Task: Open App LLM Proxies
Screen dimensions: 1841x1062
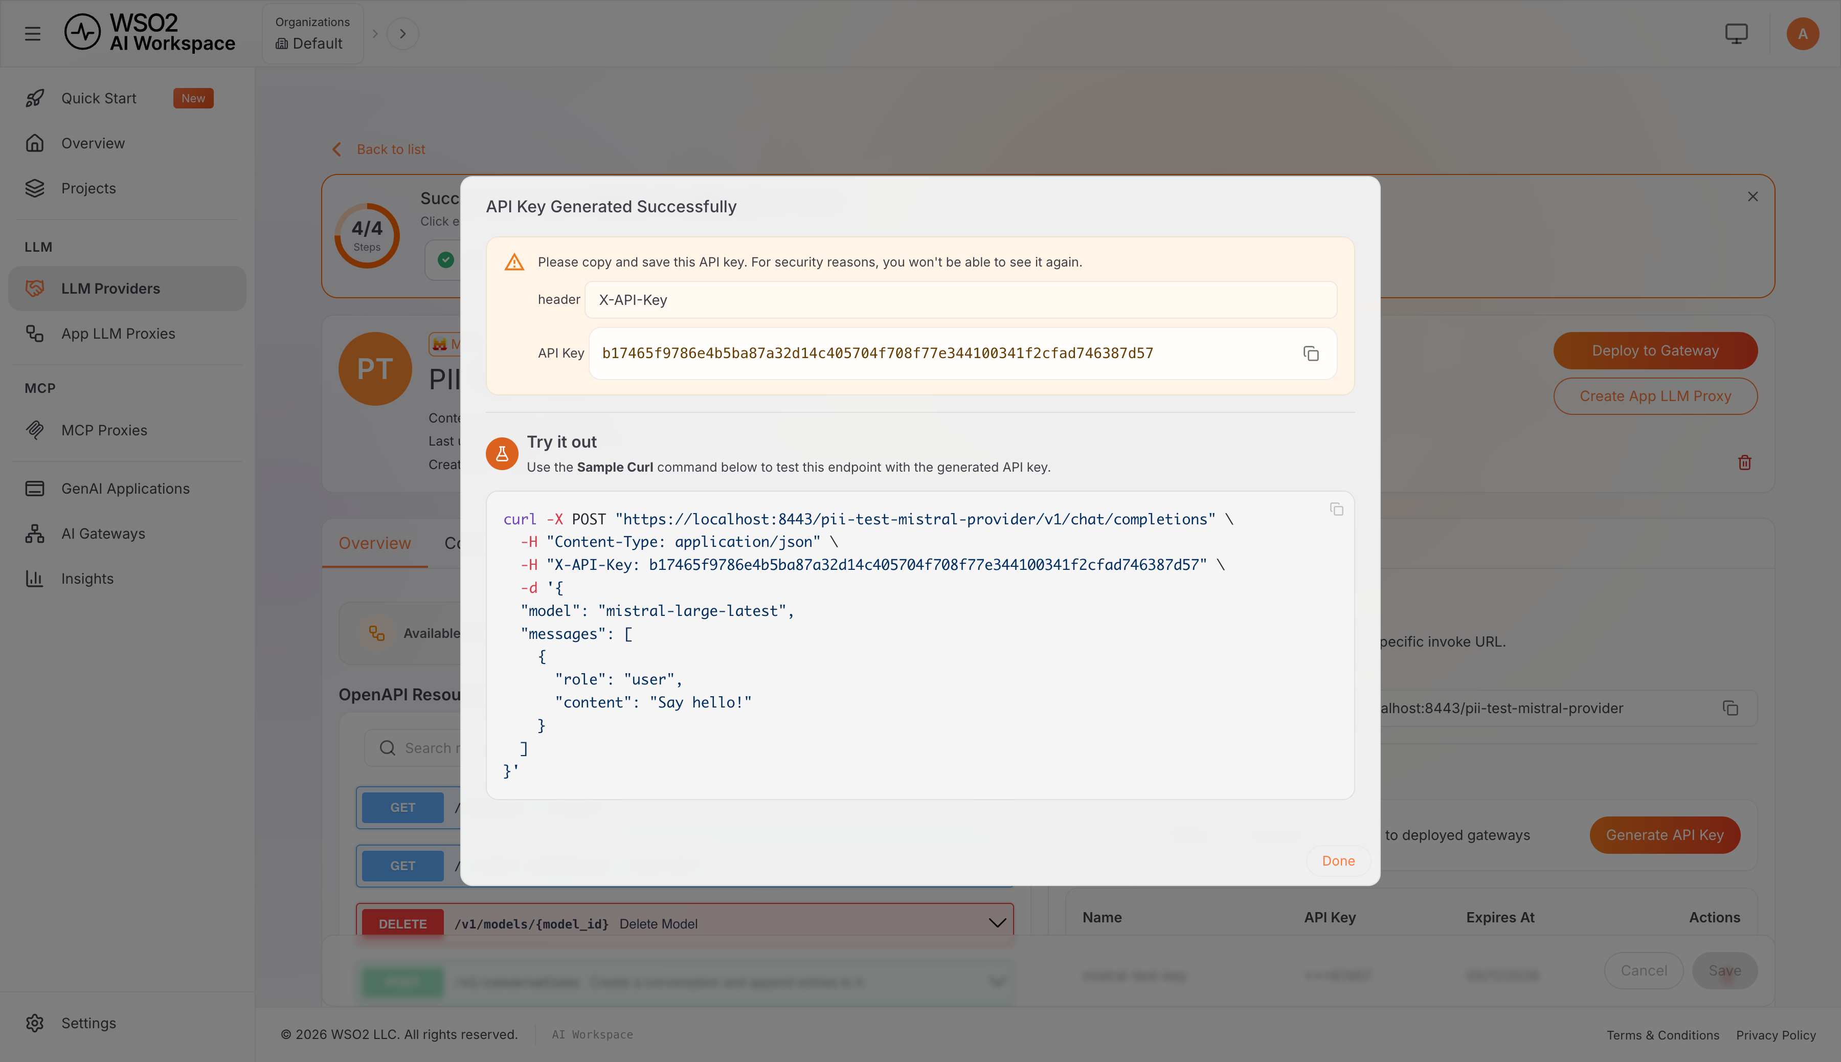Action: click(x=127, y=334)
